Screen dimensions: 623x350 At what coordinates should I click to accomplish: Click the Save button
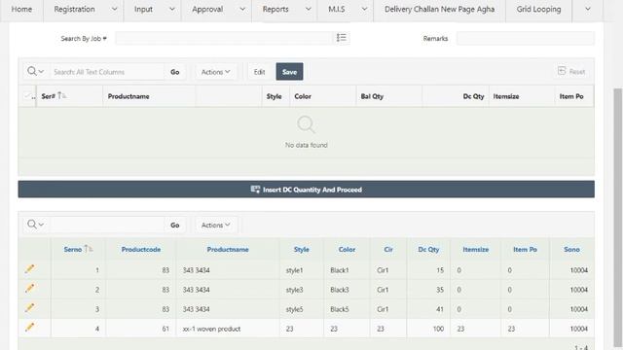(x=290, y=72)
